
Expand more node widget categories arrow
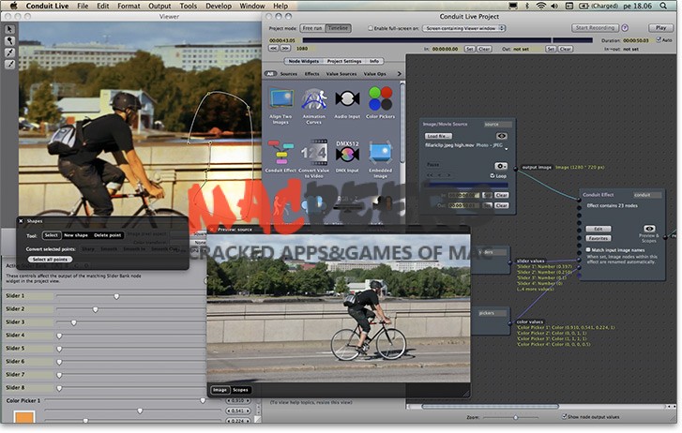click(x=398, y=73)
